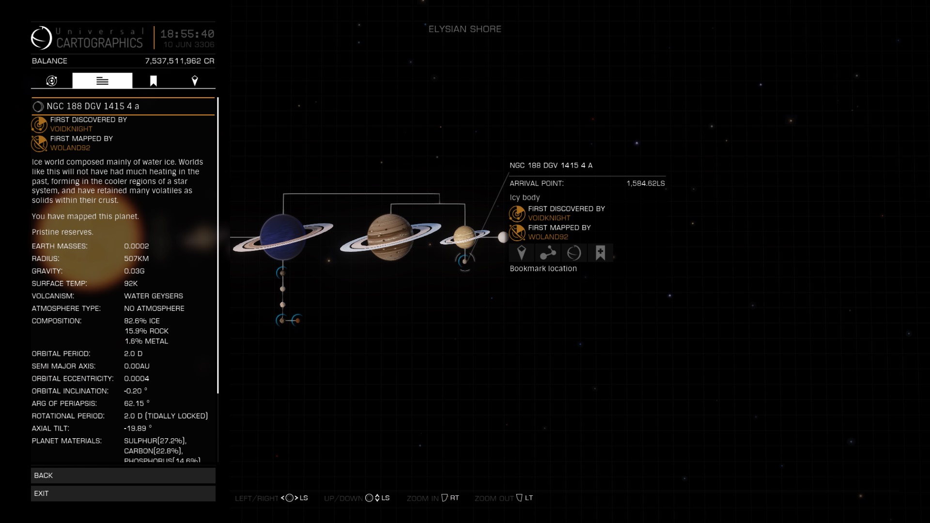
Task: Click the details panel scrollbar
Action: click(218, 246)
